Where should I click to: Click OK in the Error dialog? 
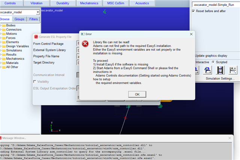[137, 94]
